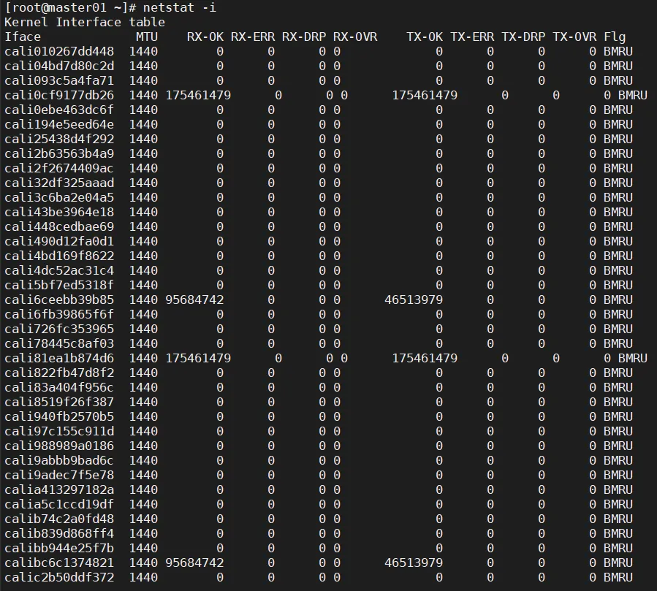Select interface name cali988989a0186
The image size is (657, 591).
(x=59, y=446)
